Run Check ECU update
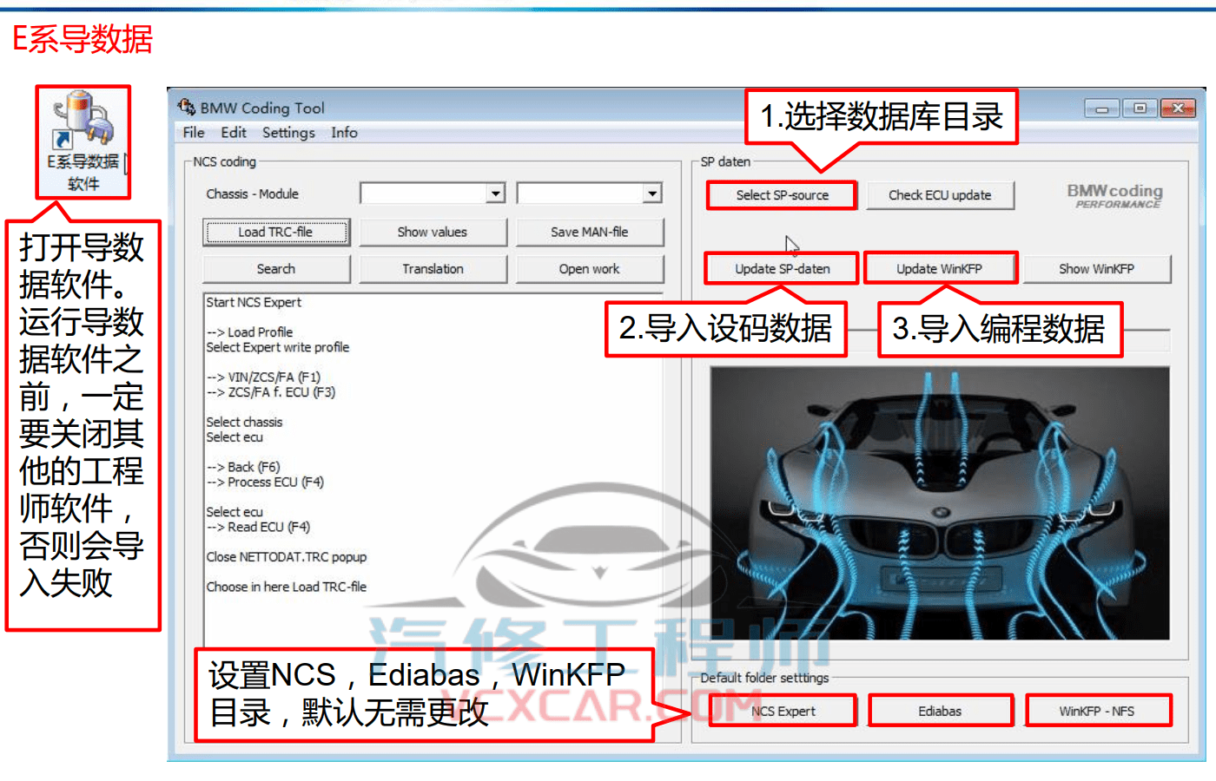This screenshot has height=781, width=1216. pyautogui.click(x=941, y=195)
